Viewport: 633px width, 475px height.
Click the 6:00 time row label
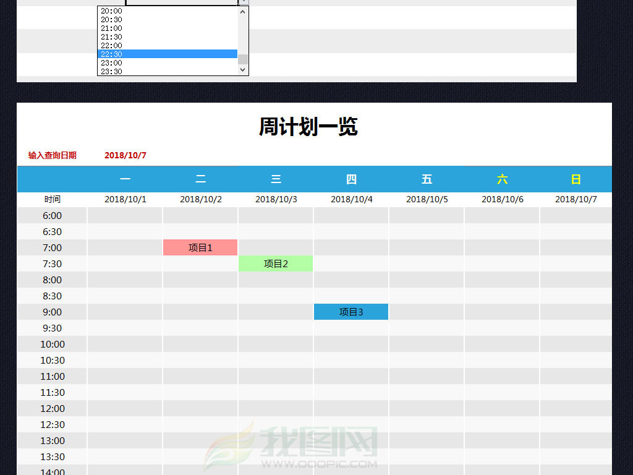coord(53,215)
